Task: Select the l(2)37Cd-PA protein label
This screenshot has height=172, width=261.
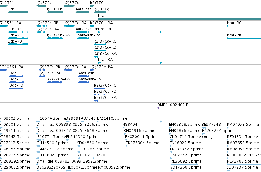Action: click(75, 67)
